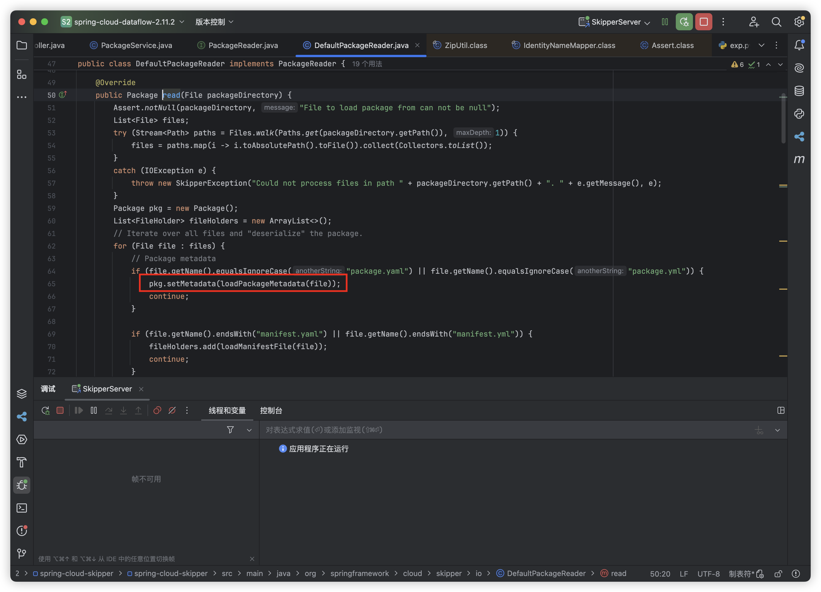Viewport: 821px width, 592px height.
Task: Click add watch icon in evaluate field
Action: point(760,430)
